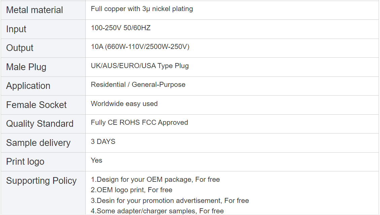Viewport: 380px width, 215px height.
Task: Select the "Print logo" label
Action: pos(25,162)
